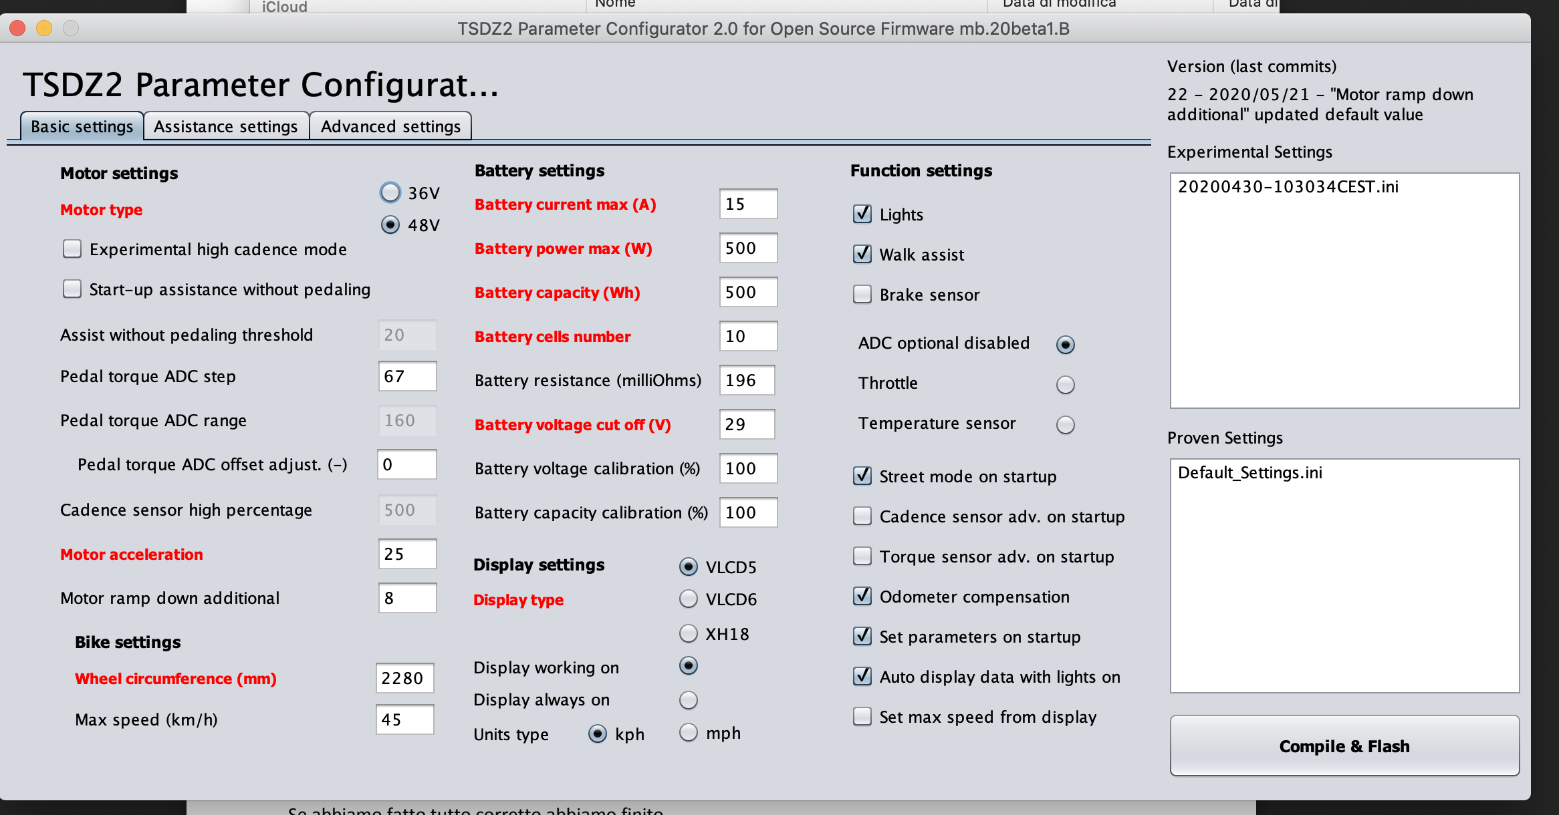Toggle Set parameters on startup
Screen dimensions: 1559x815
[x=862, y=637]
